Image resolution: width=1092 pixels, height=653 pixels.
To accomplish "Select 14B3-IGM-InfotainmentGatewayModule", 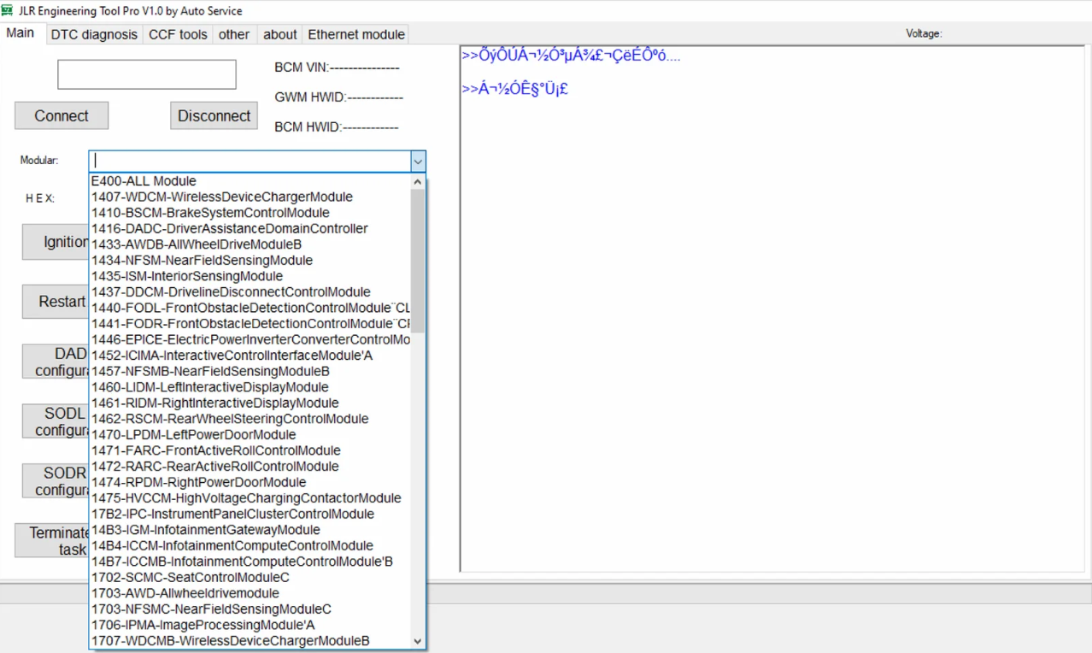I will [x=250, y=529].
